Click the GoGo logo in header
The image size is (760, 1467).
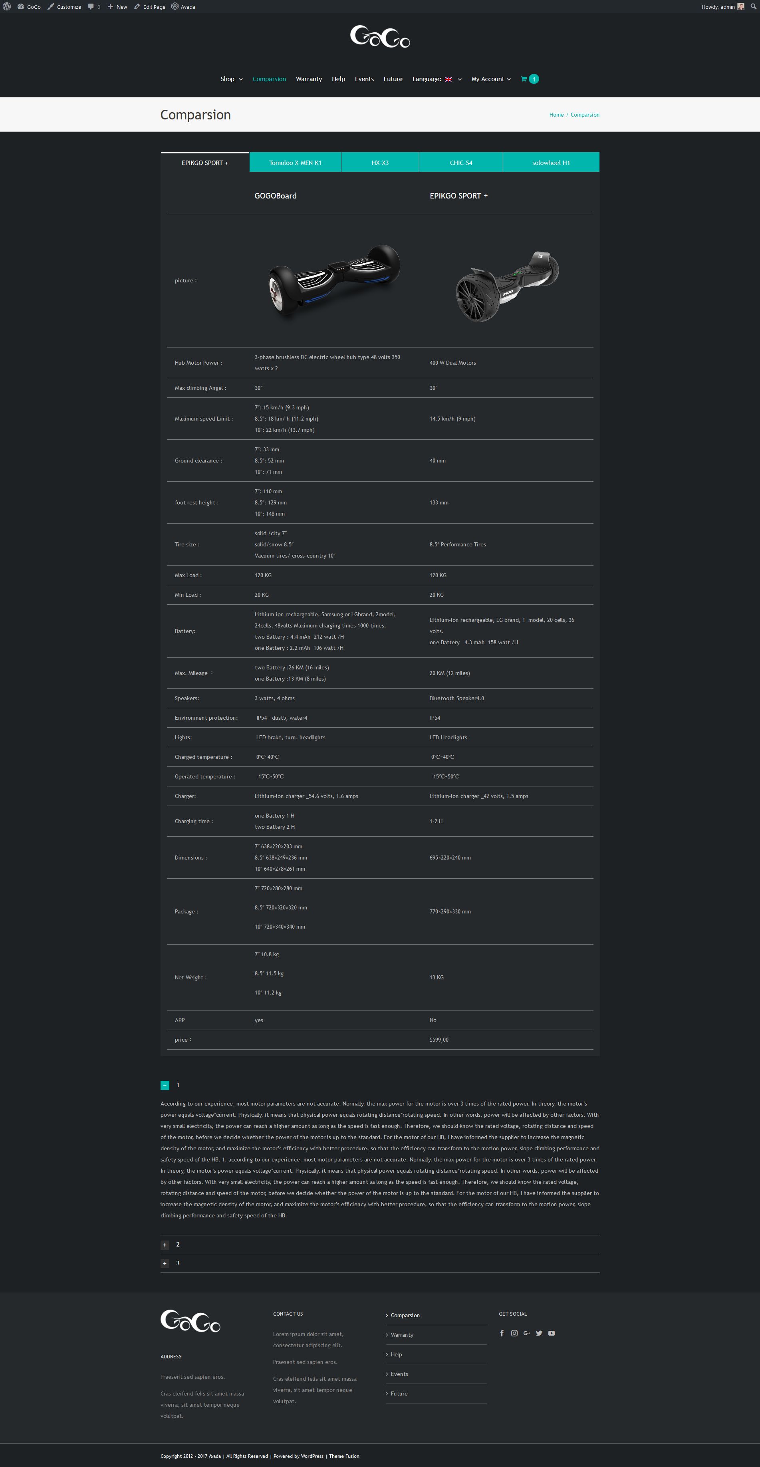pyautogui.click(x=380, y=36)
